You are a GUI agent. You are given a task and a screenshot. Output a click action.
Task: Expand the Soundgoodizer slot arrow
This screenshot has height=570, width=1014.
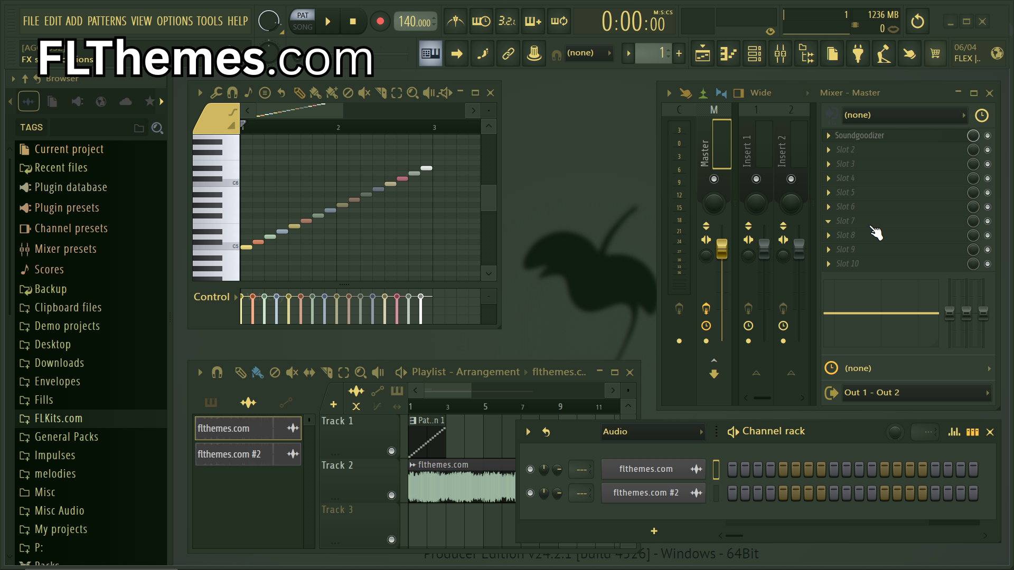point(828,136)
